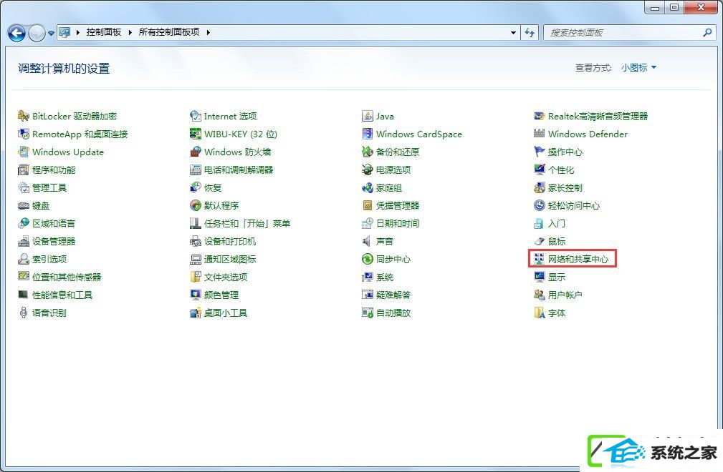The width and height of the screenshot is (723, 472).
Task: Click the greyed-out forward arrow button
Action: coord(37,33)
